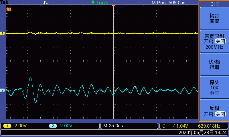Enable 反相 开启 invert option
Viewport: 229px width, 137px height.
(x=208, y=114)
